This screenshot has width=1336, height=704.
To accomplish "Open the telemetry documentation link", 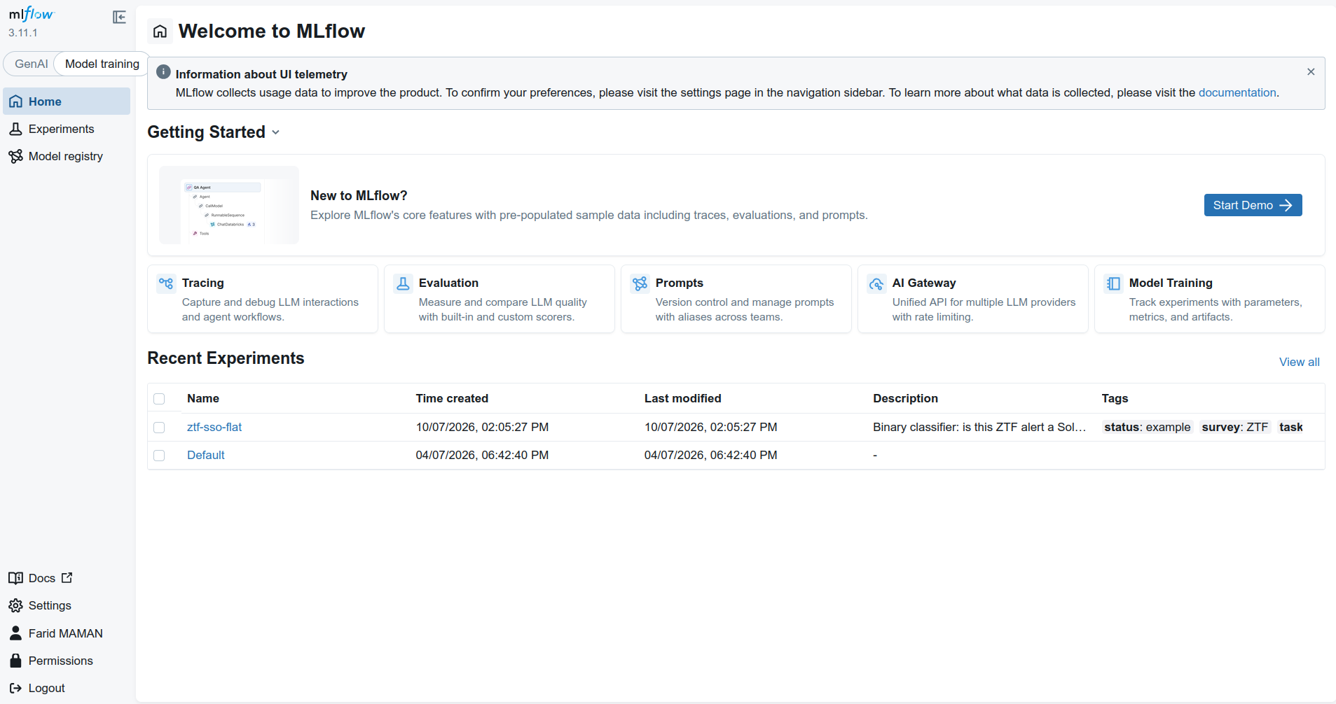I will click(1237, 92).
